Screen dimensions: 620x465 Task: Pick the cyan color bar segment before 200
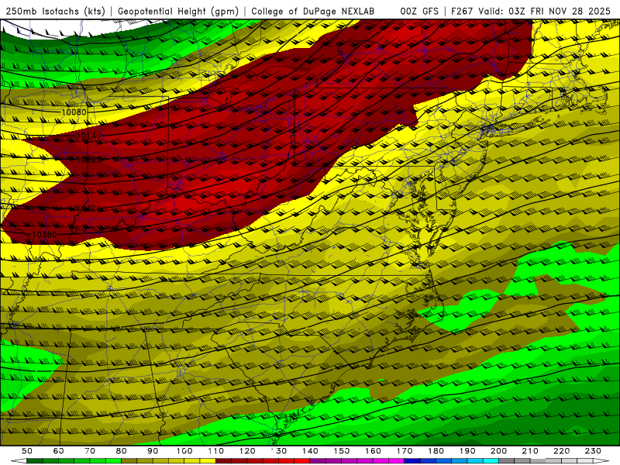491,461
